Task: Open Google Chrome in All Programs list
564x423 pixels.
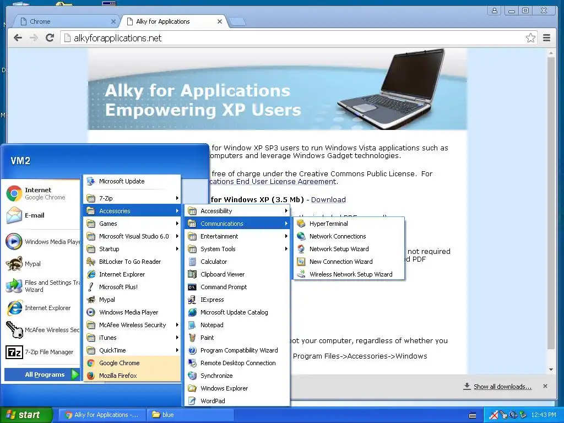Action: (132, 363)
